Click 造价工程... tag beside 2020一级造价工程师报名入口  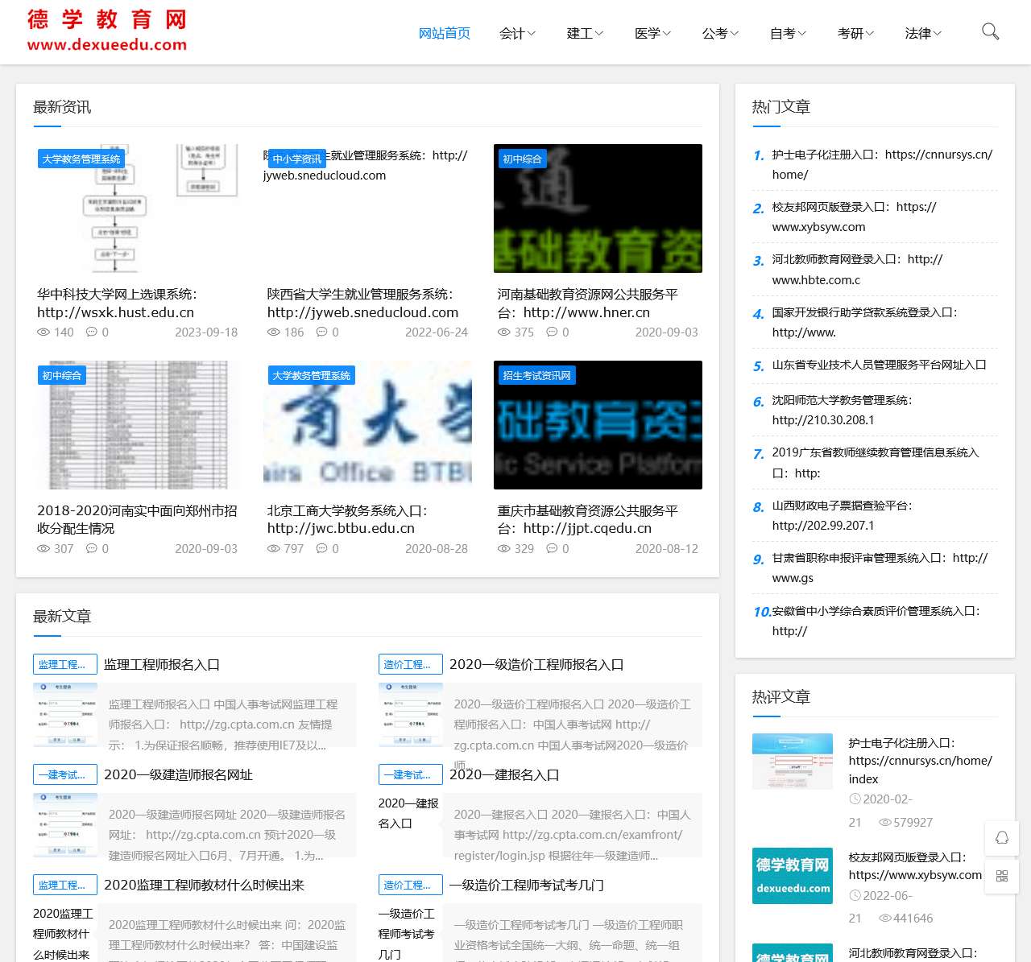(411, 664)
